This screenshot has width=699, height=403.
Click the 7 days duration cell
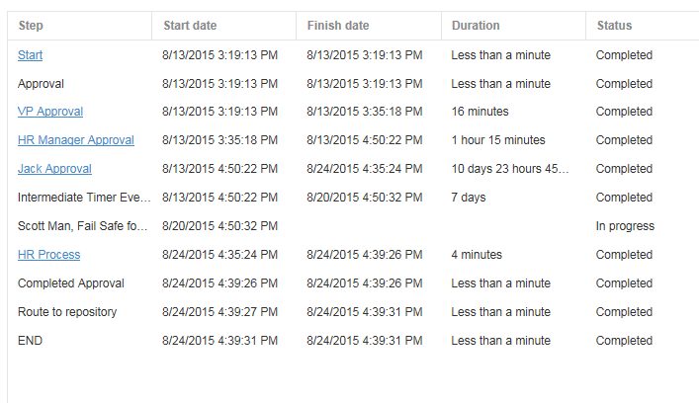click(468, 198)
